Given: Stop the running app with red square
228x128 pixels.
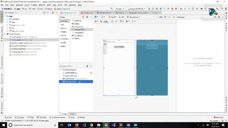Looking at the screenshot, I should point(176,9).
